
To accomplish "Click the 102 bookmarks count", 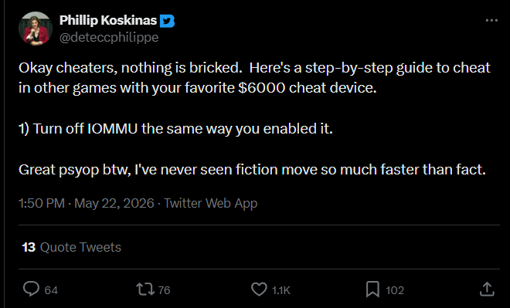I will (x=395, y=290).
